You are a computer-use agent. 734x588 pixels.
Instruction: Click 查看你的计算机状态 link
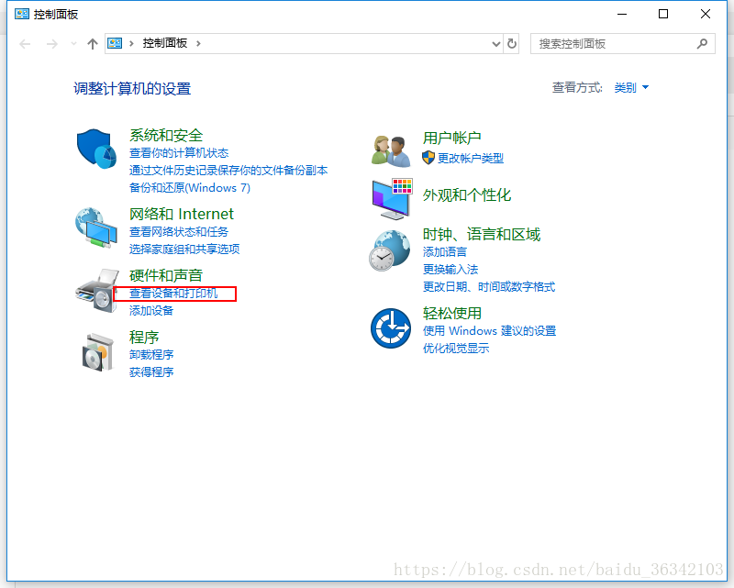[179, 153]
